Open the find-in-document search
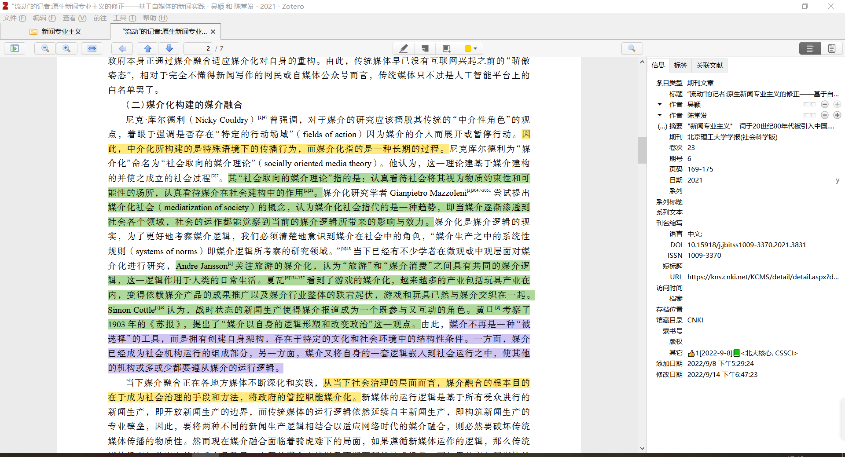This screenshot has width=845, height=457. point(632,48)
